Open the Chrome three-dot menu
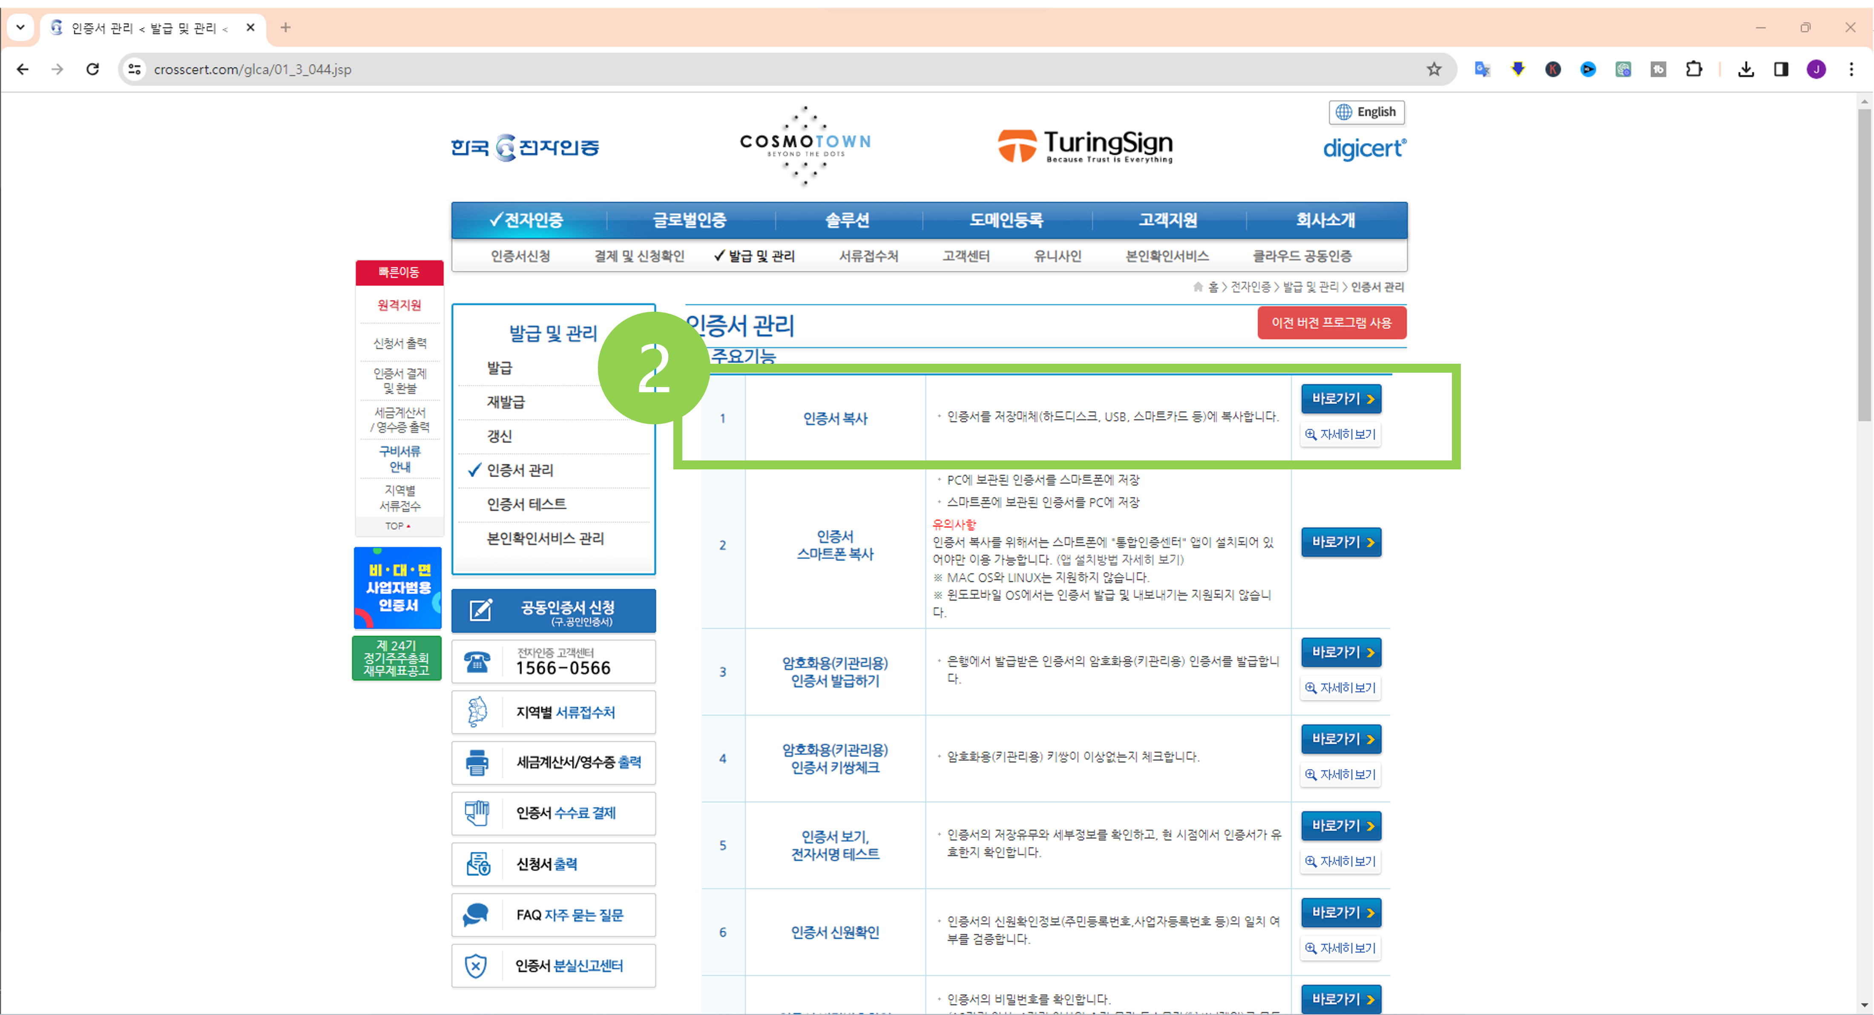Viewport: 1874px width, 1015px height. (x=1851, y=69)
